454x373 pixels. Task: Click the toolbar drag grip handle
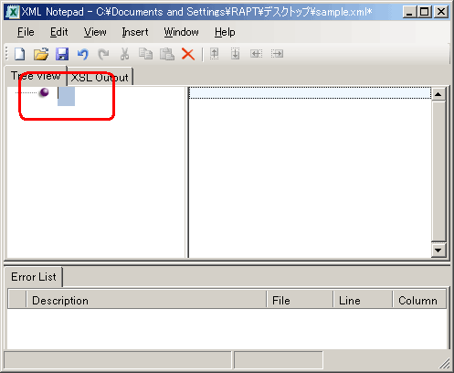(7, 54)
